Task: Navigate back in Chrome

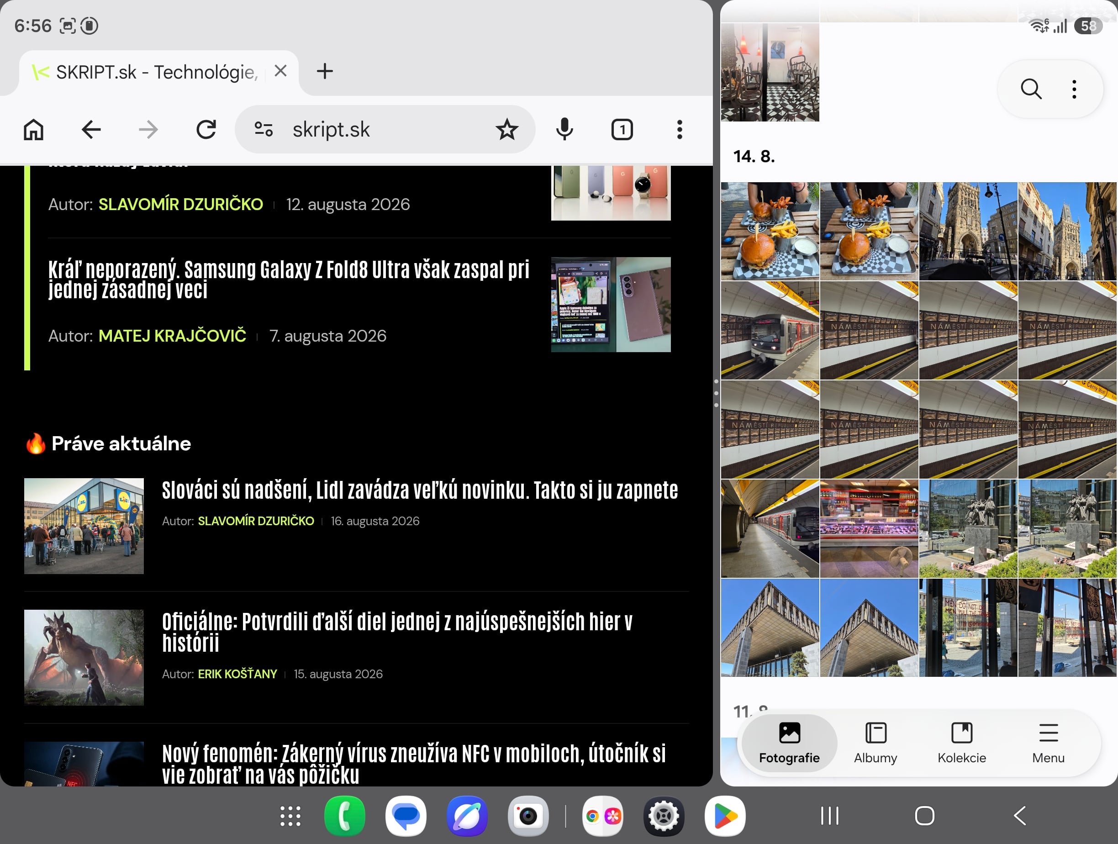Action: coord(91,129)
